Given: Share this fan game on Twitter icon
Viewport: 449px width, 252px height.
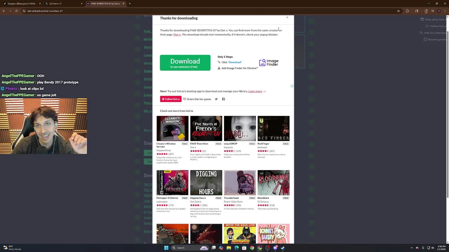Looking at the screenshot, I should [216, 99].
